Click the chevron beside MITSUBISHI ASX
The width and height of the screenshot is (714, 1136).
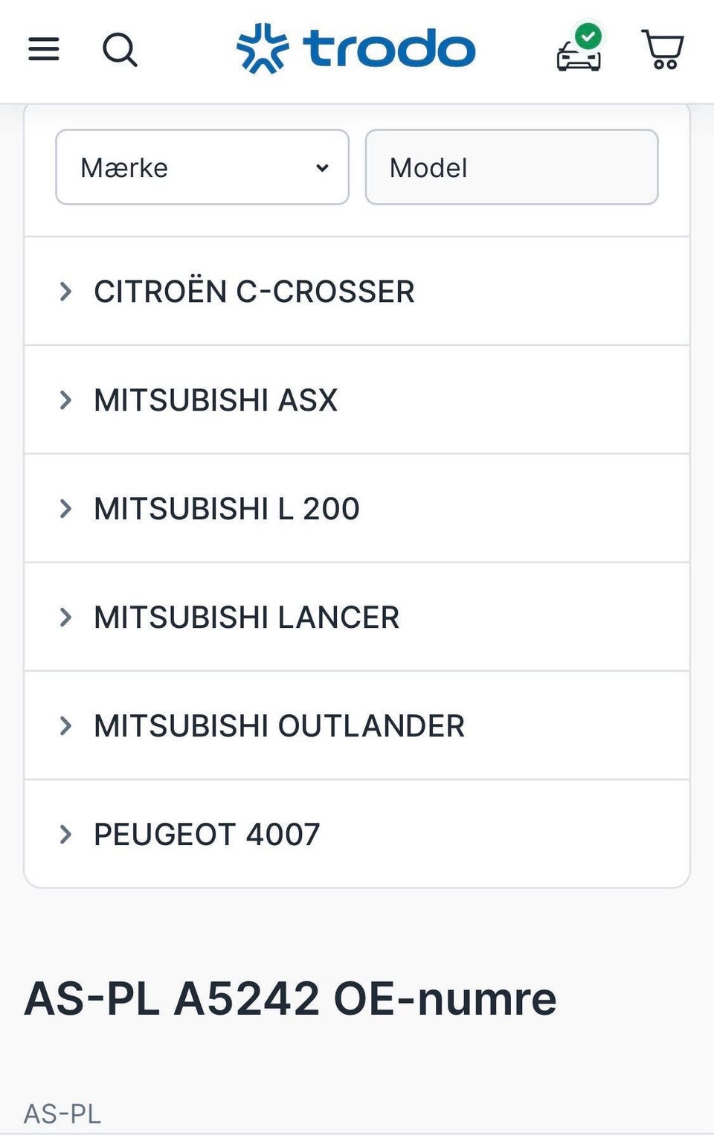tap(65, 400)
